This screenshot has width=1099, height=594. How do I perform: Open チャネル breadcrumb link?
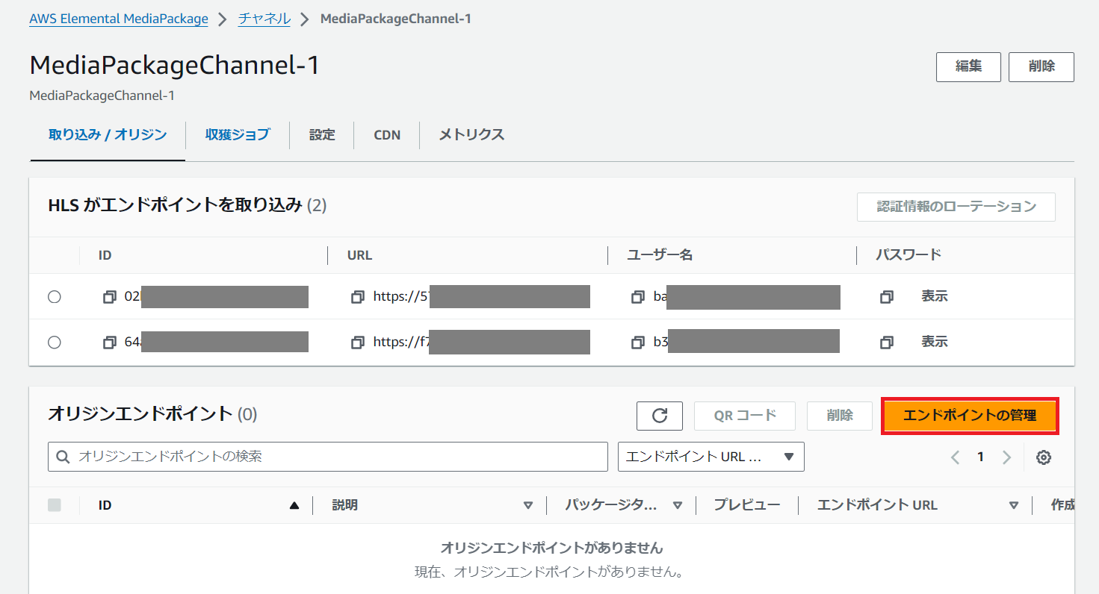tap(264, 19)
